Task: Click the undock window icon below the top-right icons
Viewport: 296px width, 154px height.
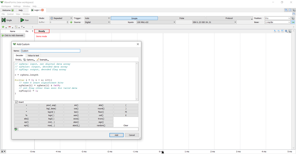Action: coord(294,14)
